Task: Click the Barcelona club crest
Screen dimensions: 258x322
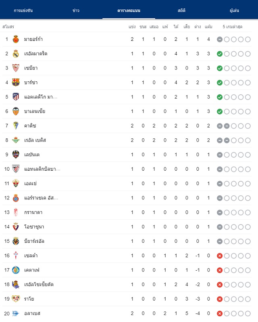Action: click(x=16, y=83)
